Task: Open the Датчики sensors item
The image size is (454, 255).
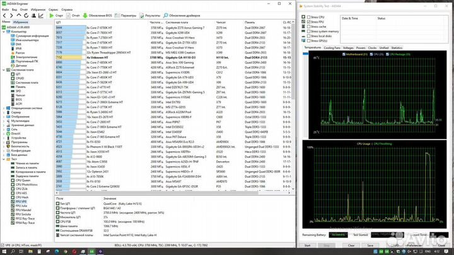Action: click(x=21, y=65)
